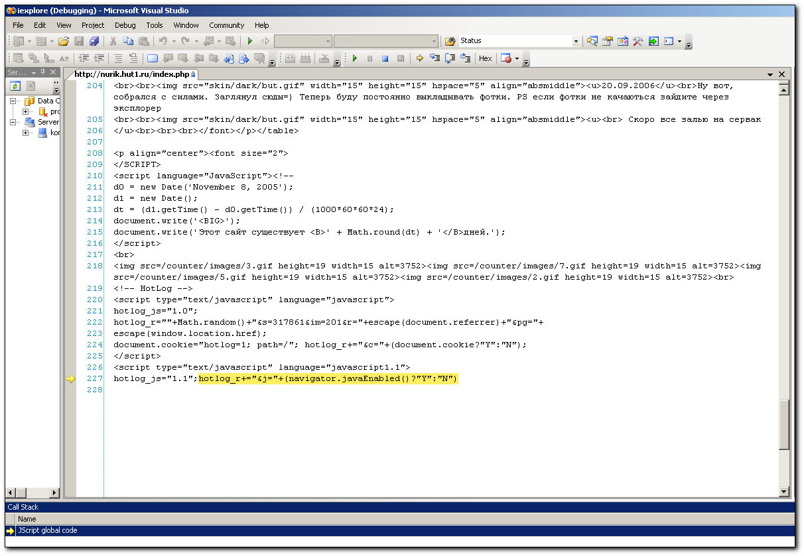The image size is (804, 556).
Task: Open the Status find combo box dropdown
Action: (576, 41)
